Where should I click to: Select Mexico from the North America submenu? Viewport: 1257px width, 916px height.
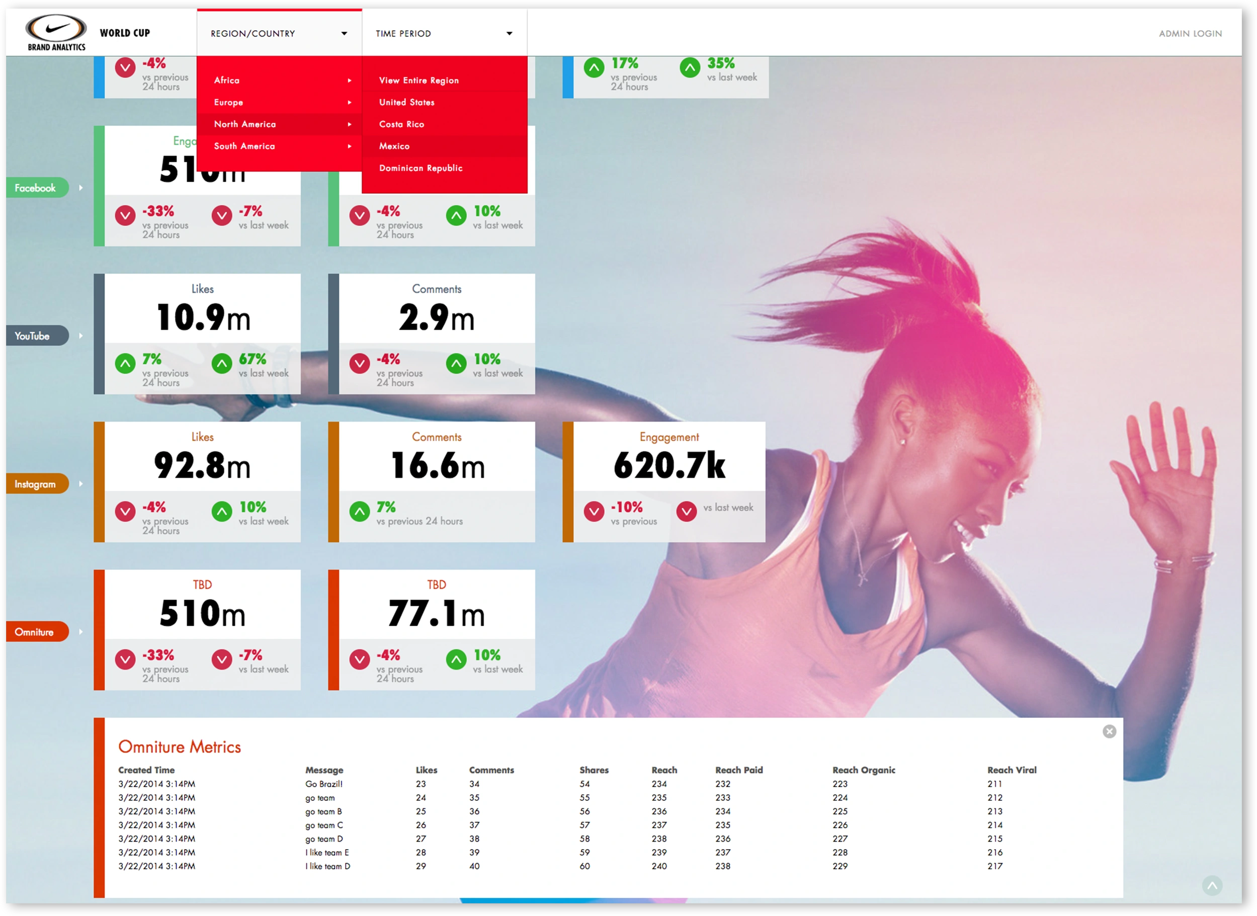click(x=393, y=146)
